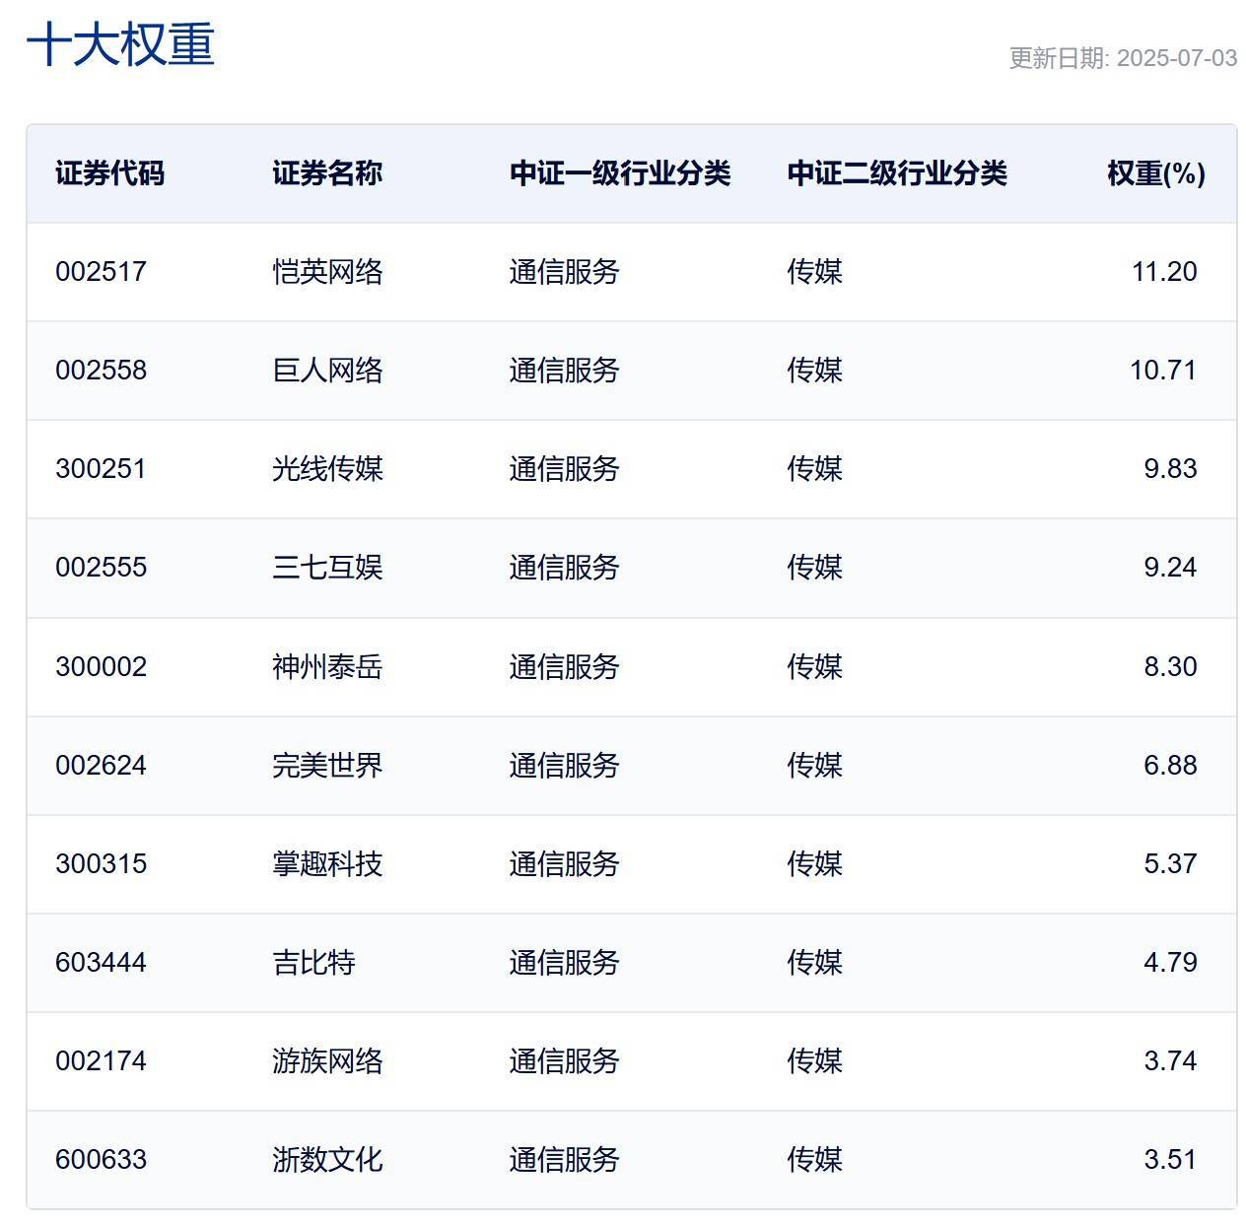Select security name 神州泰岳
The height and width of the screenshot is (1224, 1246).
pos(327,667)
